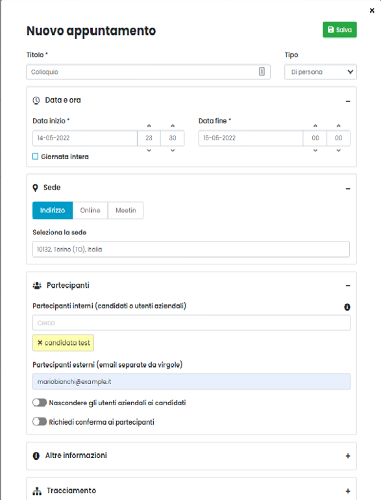
Task: Select the Indirizzo tab
Action: tap(53, 210)
